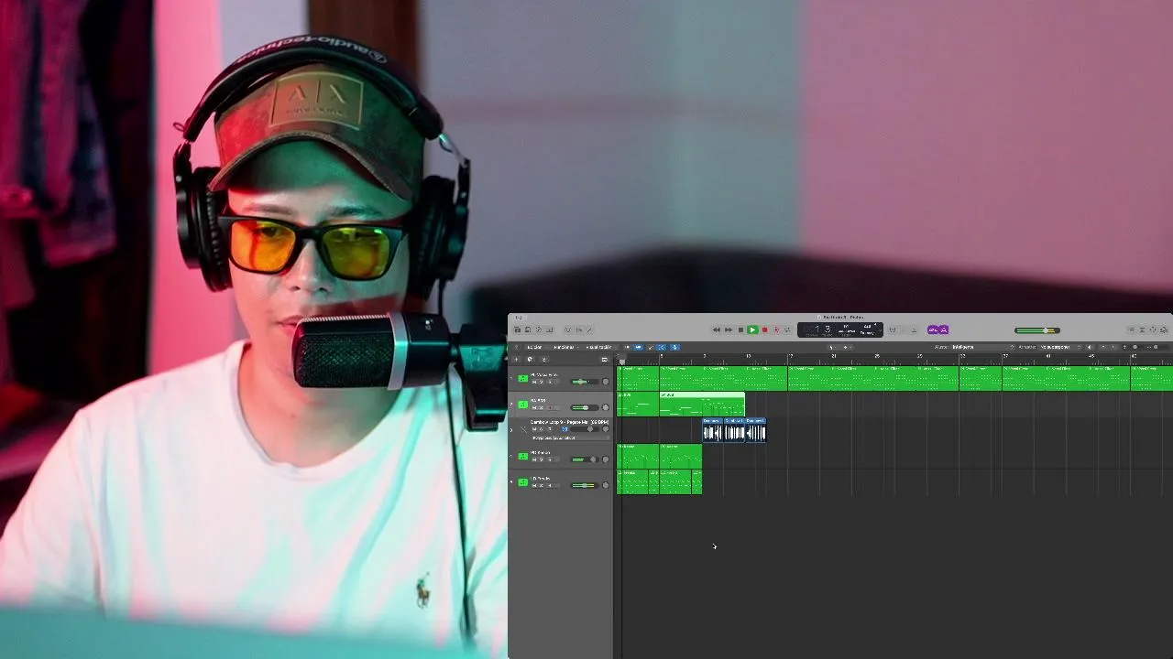This screenshot has width=1173, height=659.
Task: Open the Library panel icon
Action: coord(518,329)
